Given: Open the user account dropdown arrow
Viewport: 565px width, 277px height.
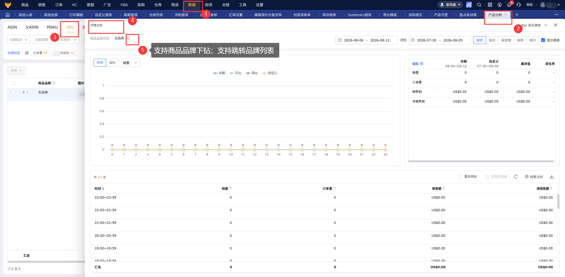Looking at the screenshot, I should pos(559,5).
